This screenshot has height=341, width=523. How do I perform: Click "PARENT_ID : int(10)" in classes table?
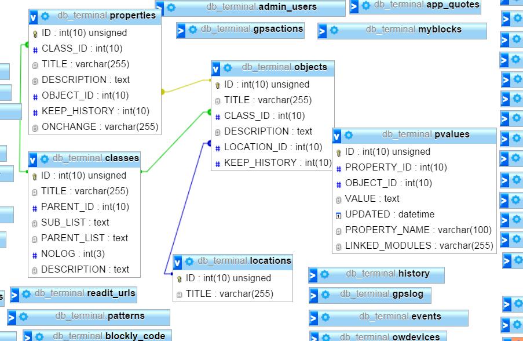coord(85,206)
